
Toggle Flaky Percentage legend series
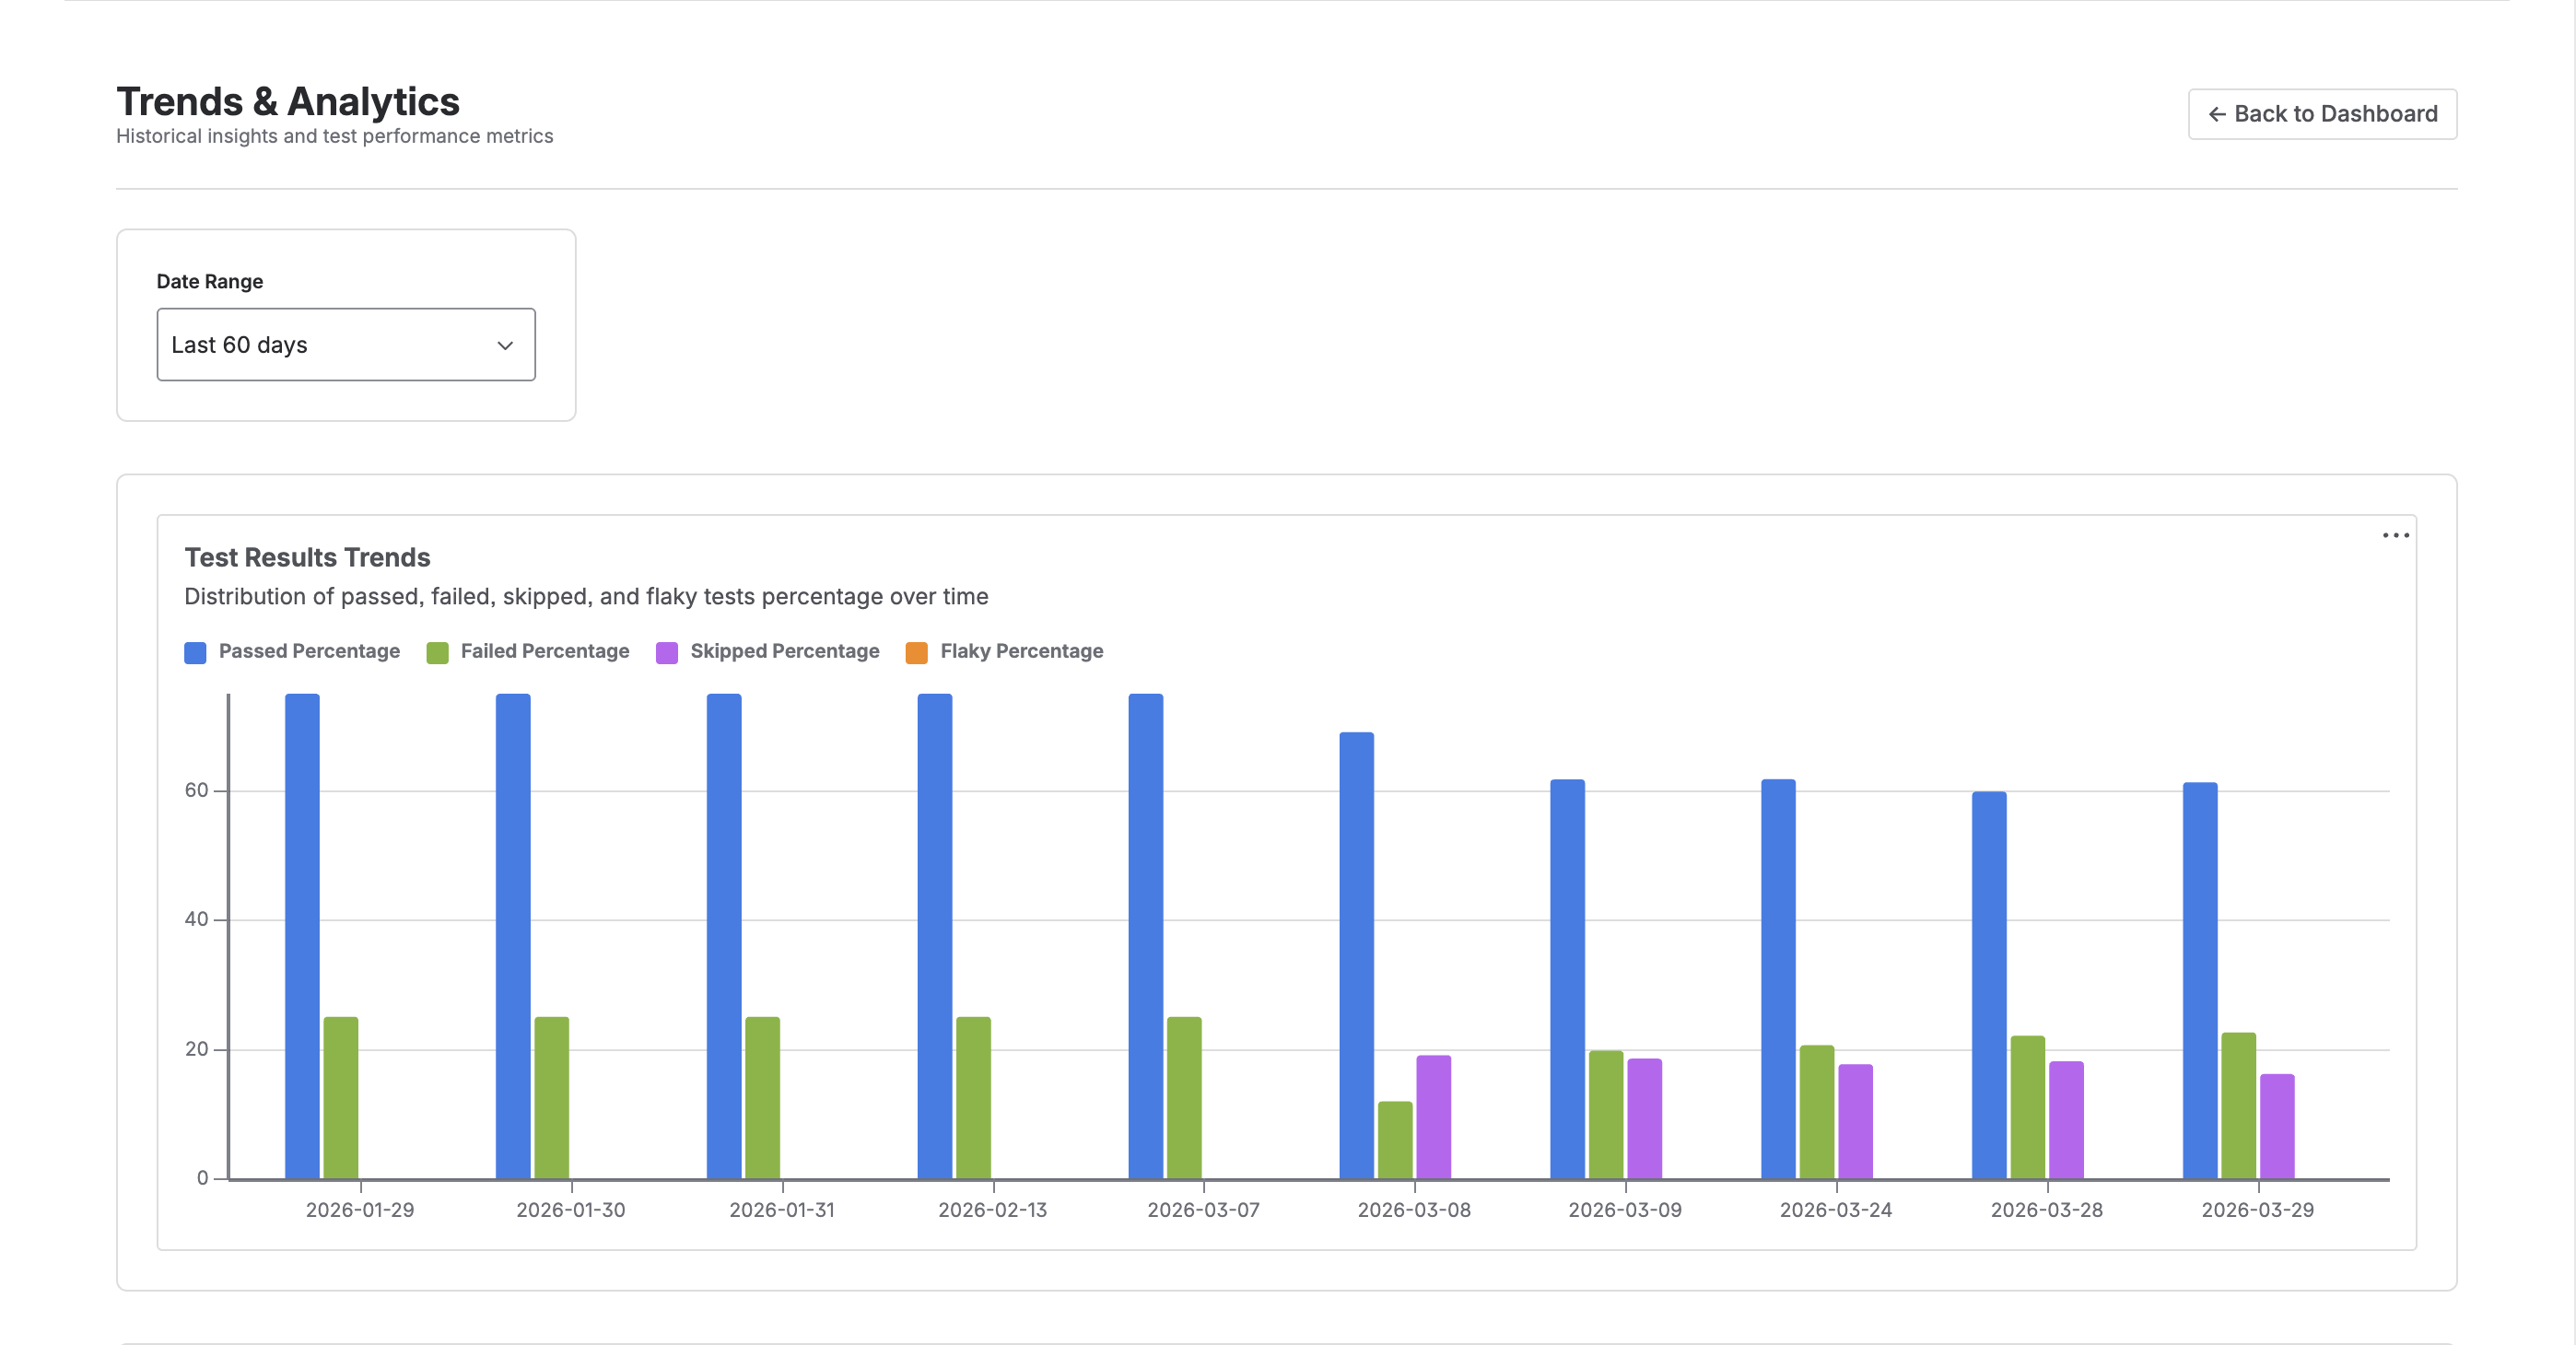pyautogui.click(x=1021, y=651)
